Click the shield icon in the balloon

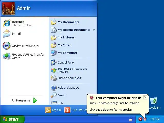coord(91,98)
